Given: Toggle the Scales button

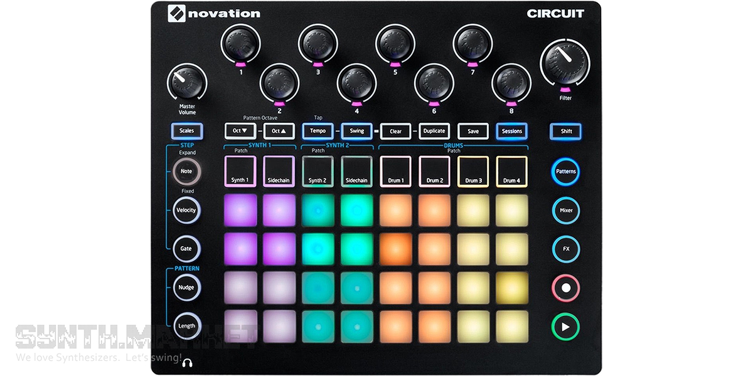Looking at the screenshot, I should coord(186,131).
